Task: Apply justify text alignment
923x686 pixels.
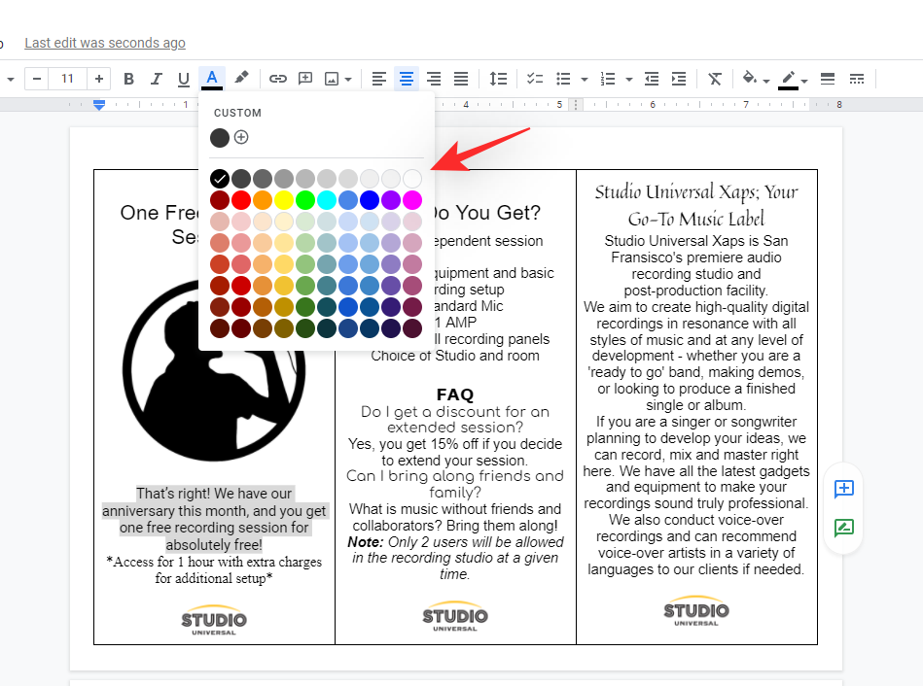Action: click(461, 79)
